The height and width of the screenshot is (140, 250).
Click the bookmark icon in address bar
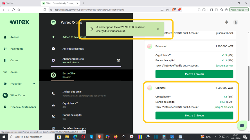(45, 10)
